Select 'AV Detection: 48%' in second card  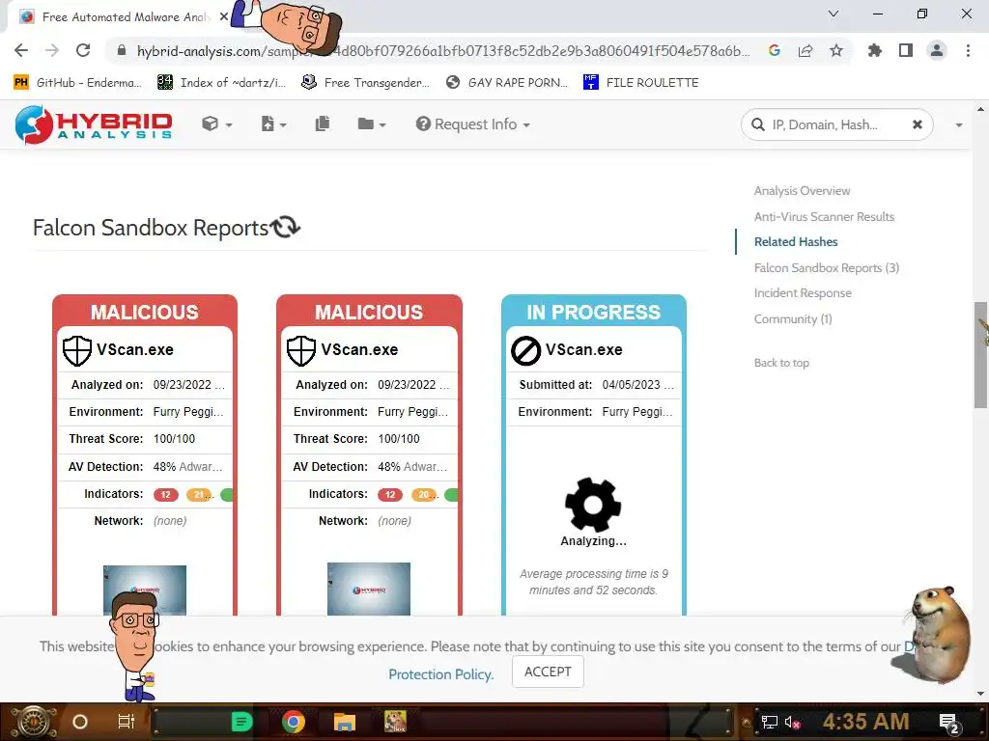pos(369,466)
